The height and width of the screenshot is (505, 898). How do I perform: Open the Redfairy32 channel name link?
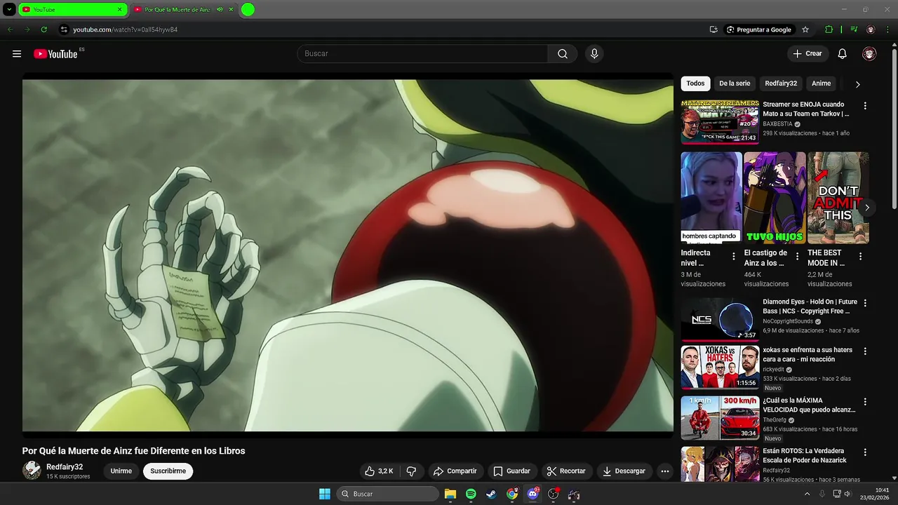tap(65, 467)
